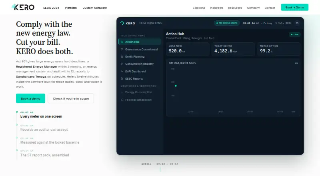The width and height of the screenshot is (320, 176).
Task: Click the Site load, last 24 hours title
Action: (182, 63)
